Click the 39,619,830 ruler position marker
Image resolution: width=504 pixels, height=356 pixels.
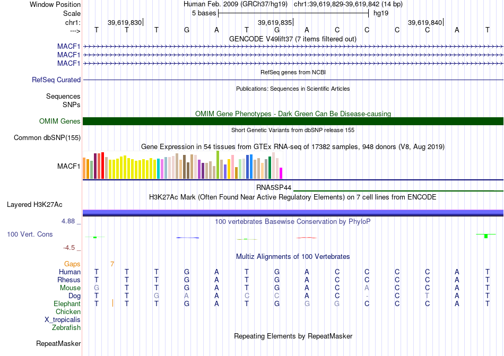pos(125,22)
